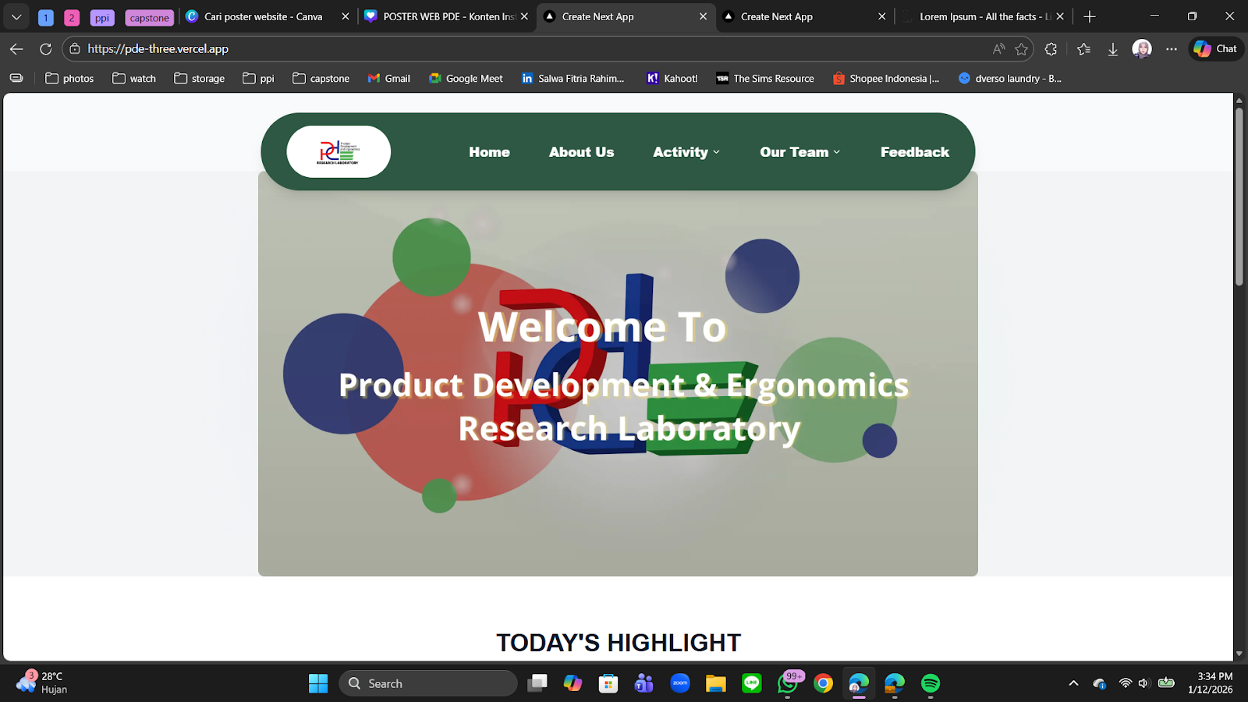1248x702 pixels.
Task: Click the page scrollbar down arrow
Action: coord(1239,654)
